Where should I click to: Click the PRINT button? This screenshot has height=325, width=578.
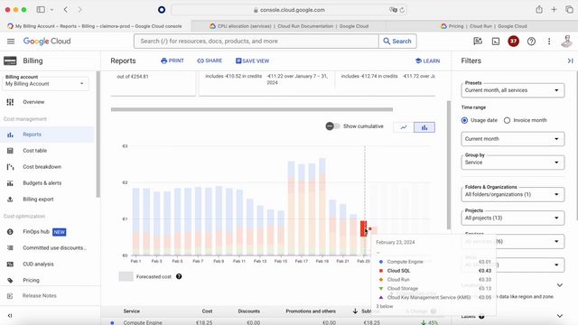point(172,60)
